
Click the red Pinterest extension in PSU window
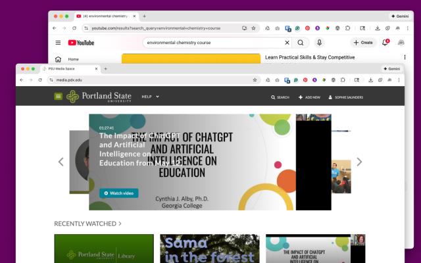click(x=305, y=80)
